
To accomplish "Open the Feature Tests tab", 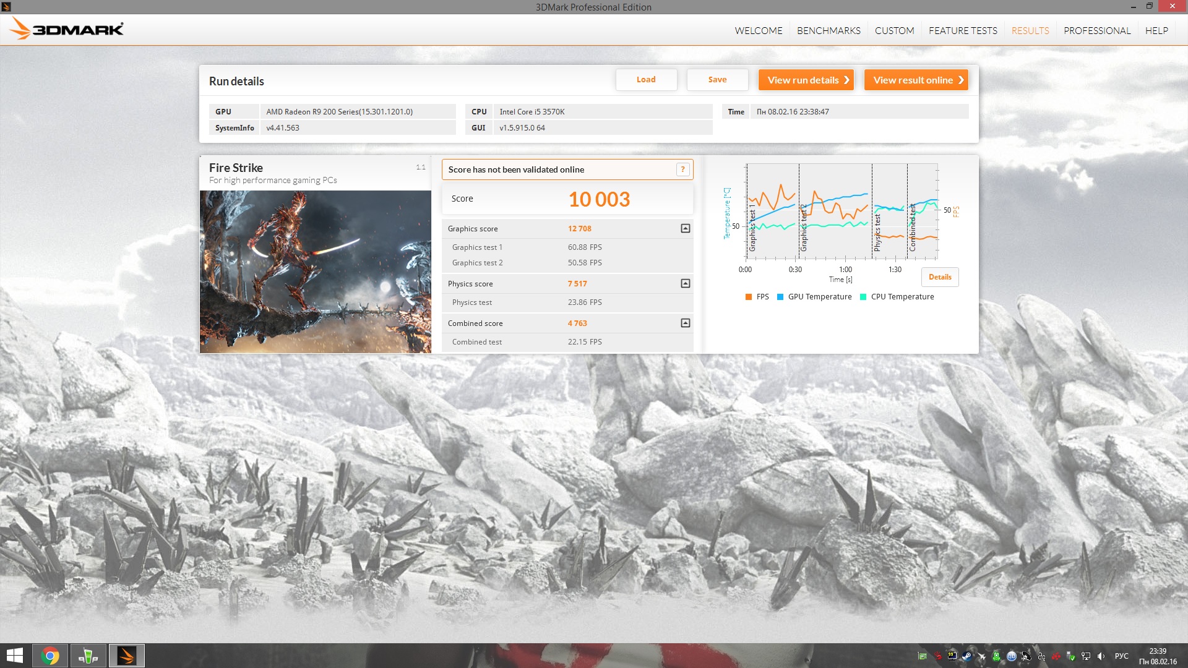I will pyautogui.click(x=962, y=31).
